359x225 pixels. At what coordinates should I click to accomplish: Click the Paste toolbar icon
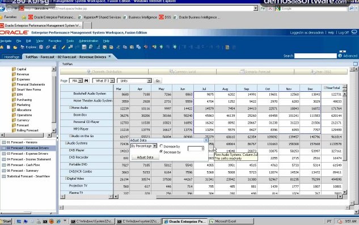click(x=132, y=47)
